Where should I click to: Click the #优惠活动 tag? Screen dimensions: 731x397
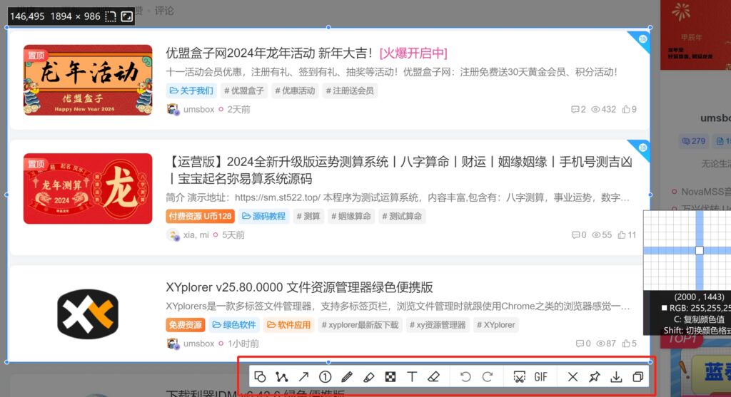[x=295, y=91]
